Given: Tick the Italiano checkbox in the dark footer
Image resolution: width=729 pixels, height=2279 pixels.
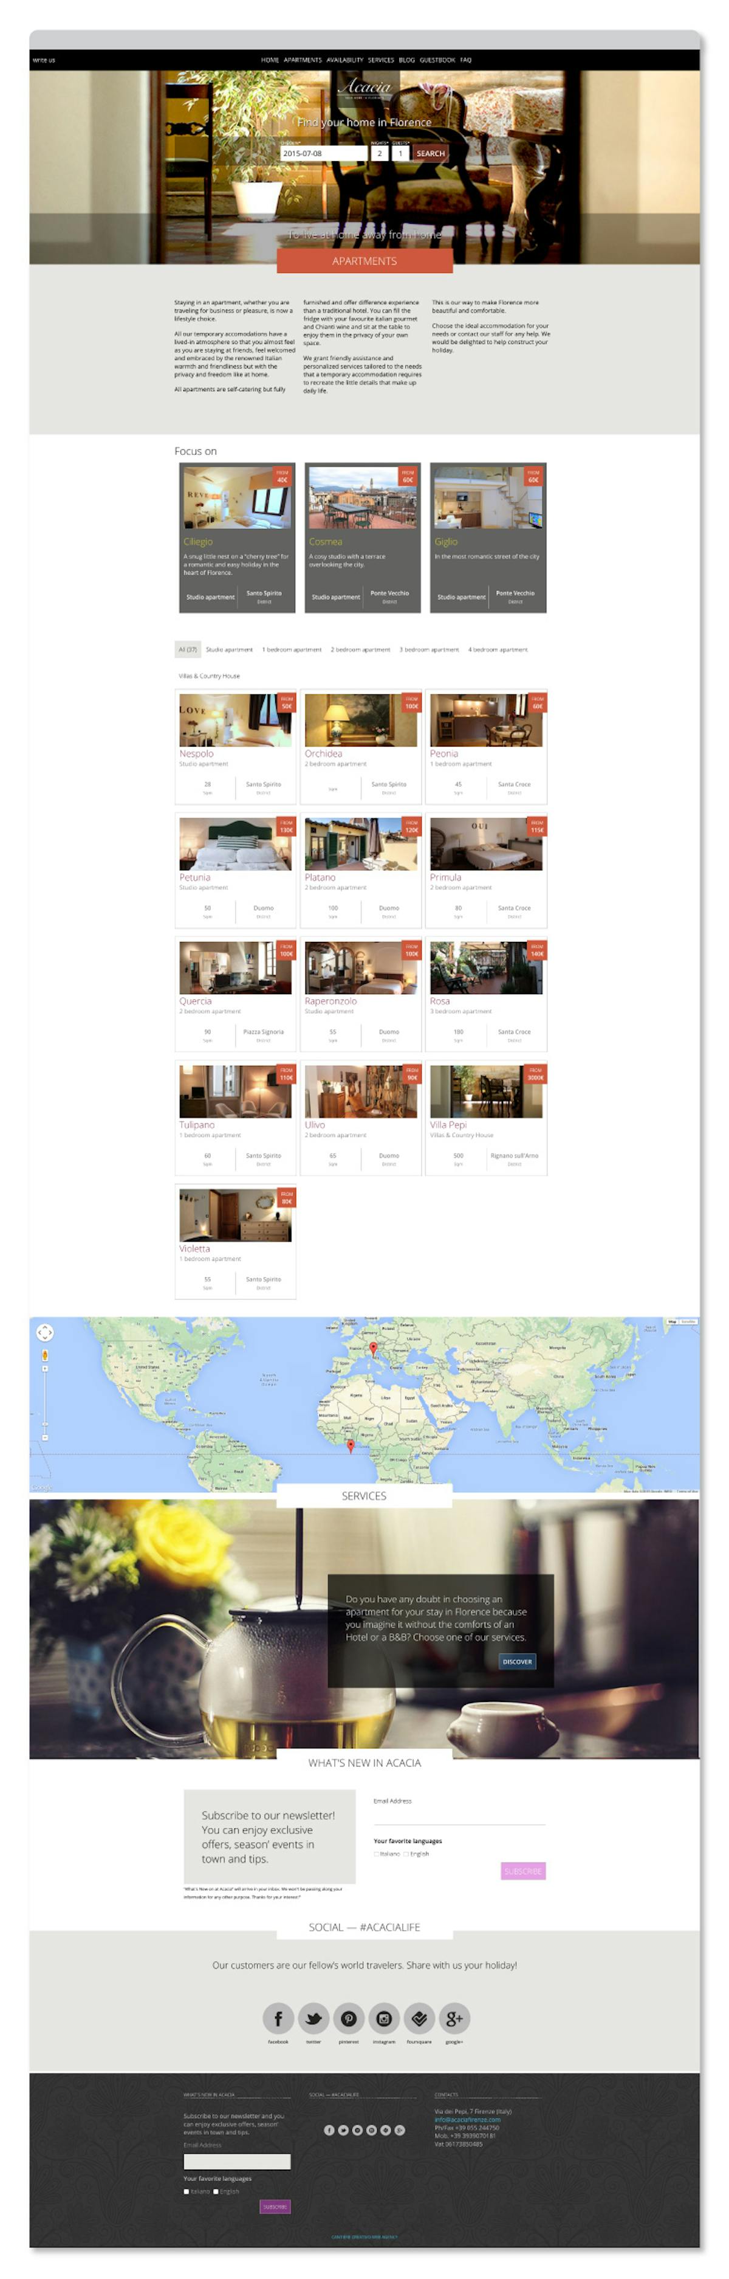Looking at the screenshot, I should (x=187, y=2191).
